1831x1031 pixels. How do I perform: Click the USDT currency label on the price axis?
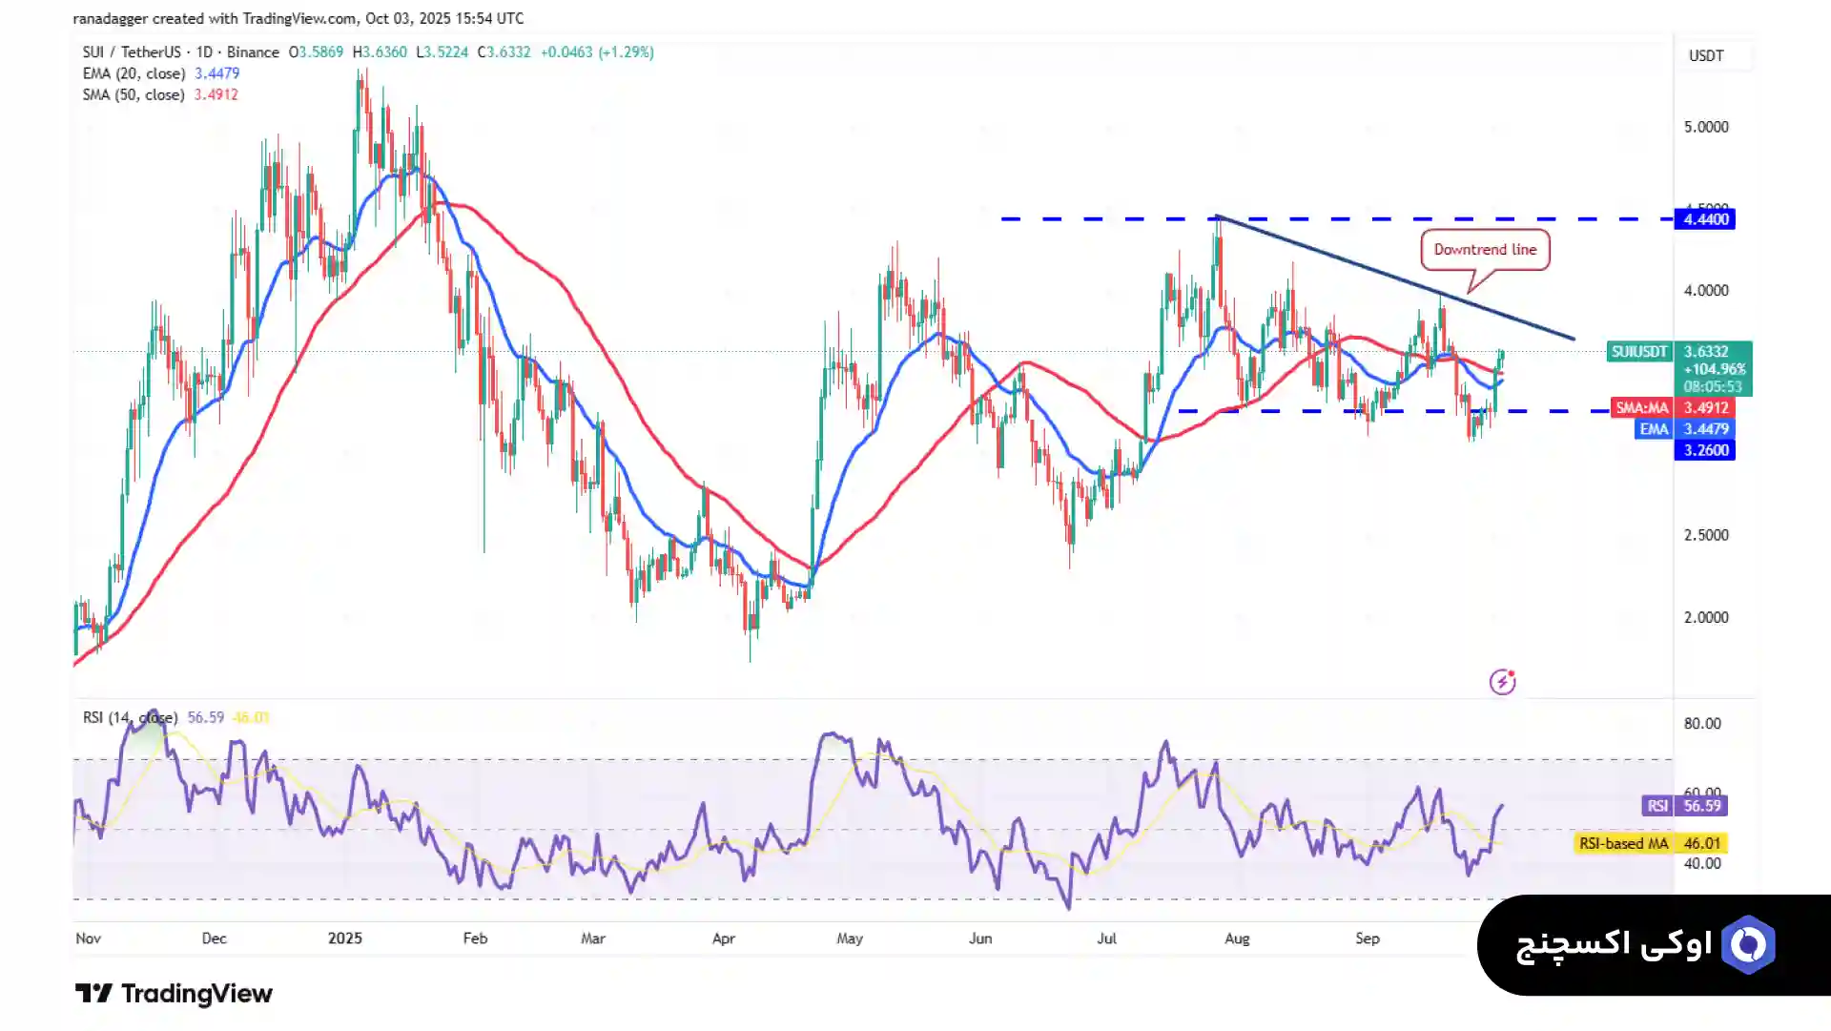point(1706,55)
